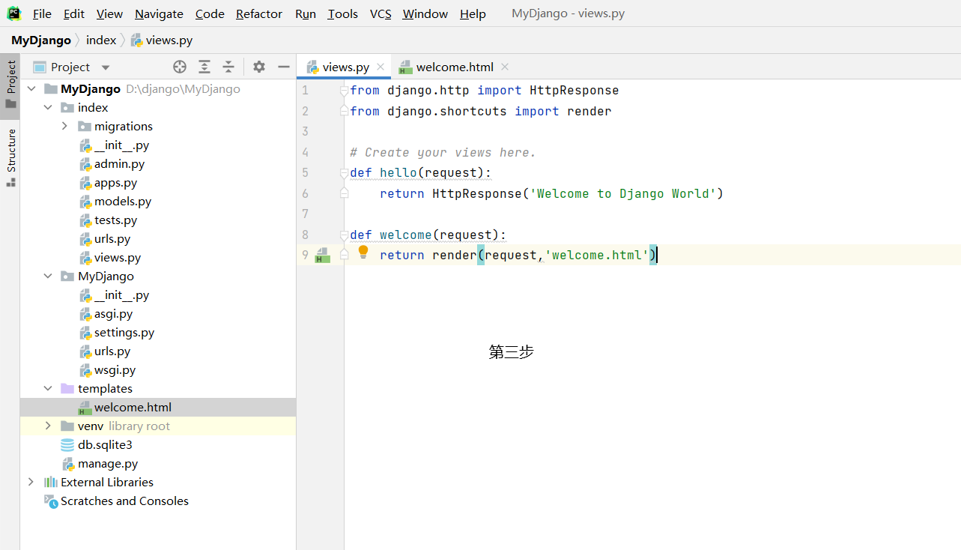Open the Window menu
Viewport: 961px width, 550px height.
tap(425, 13)
